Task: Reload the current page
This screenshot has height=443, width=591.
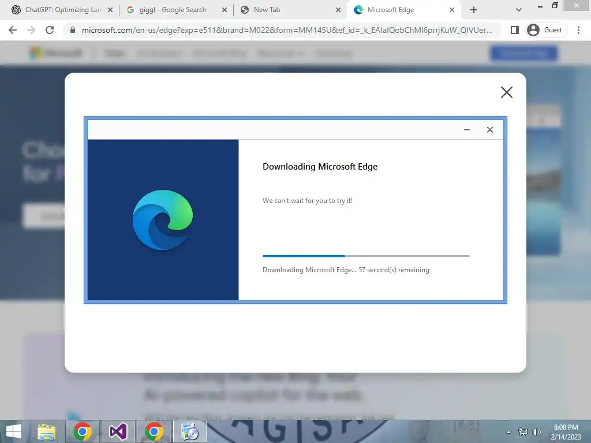Action: tap(50, 30)
